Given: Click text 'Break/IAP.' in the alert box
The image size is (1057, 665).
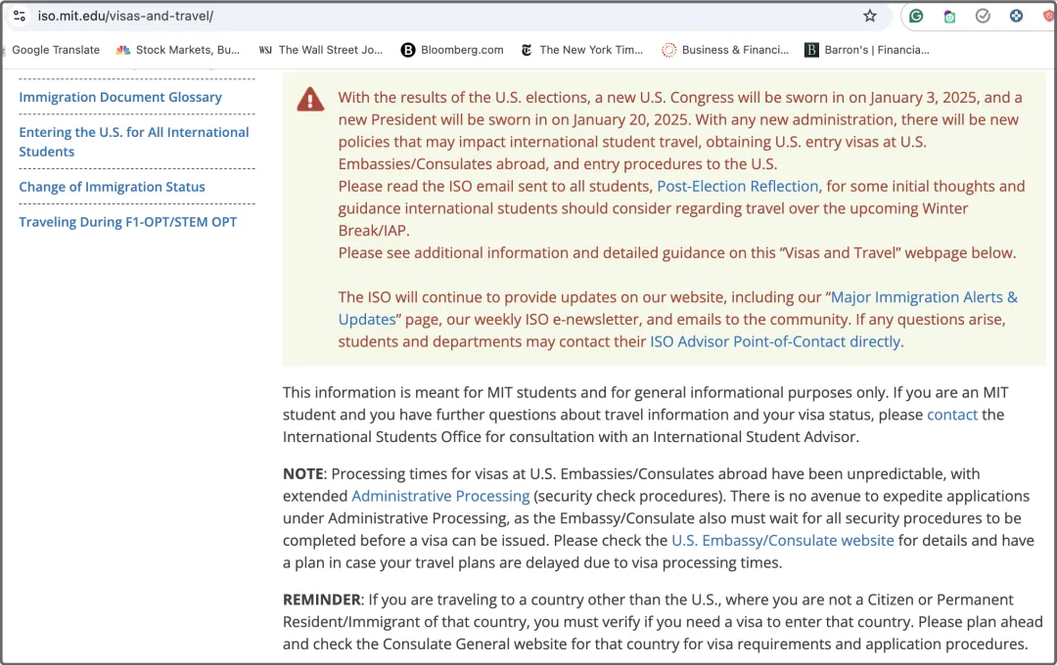Looking at the screenshot, I should click(374, 231).
